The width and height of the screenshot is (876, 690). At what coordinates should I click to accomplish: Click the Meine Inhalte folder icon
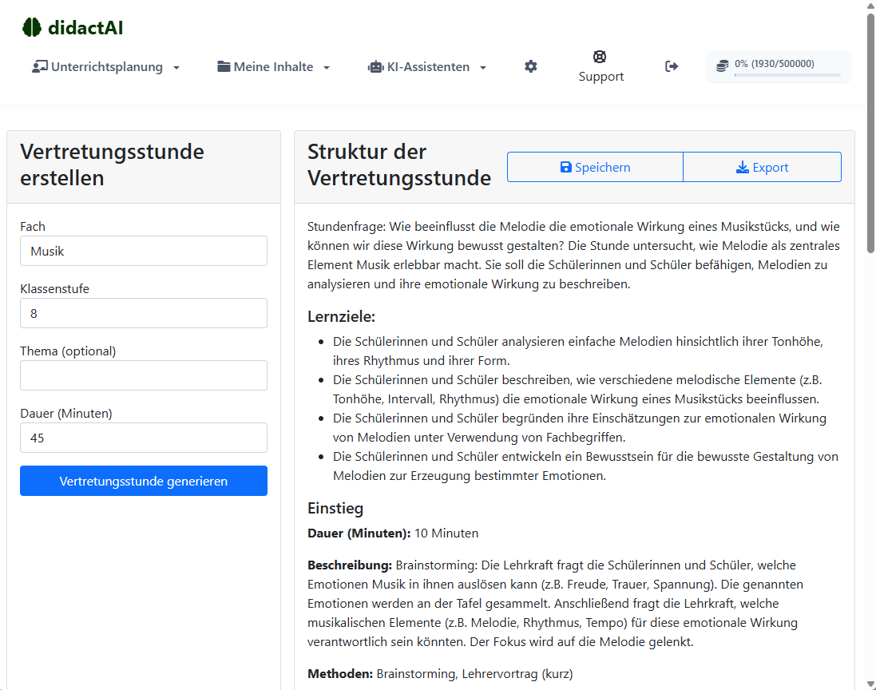point(224,67)
